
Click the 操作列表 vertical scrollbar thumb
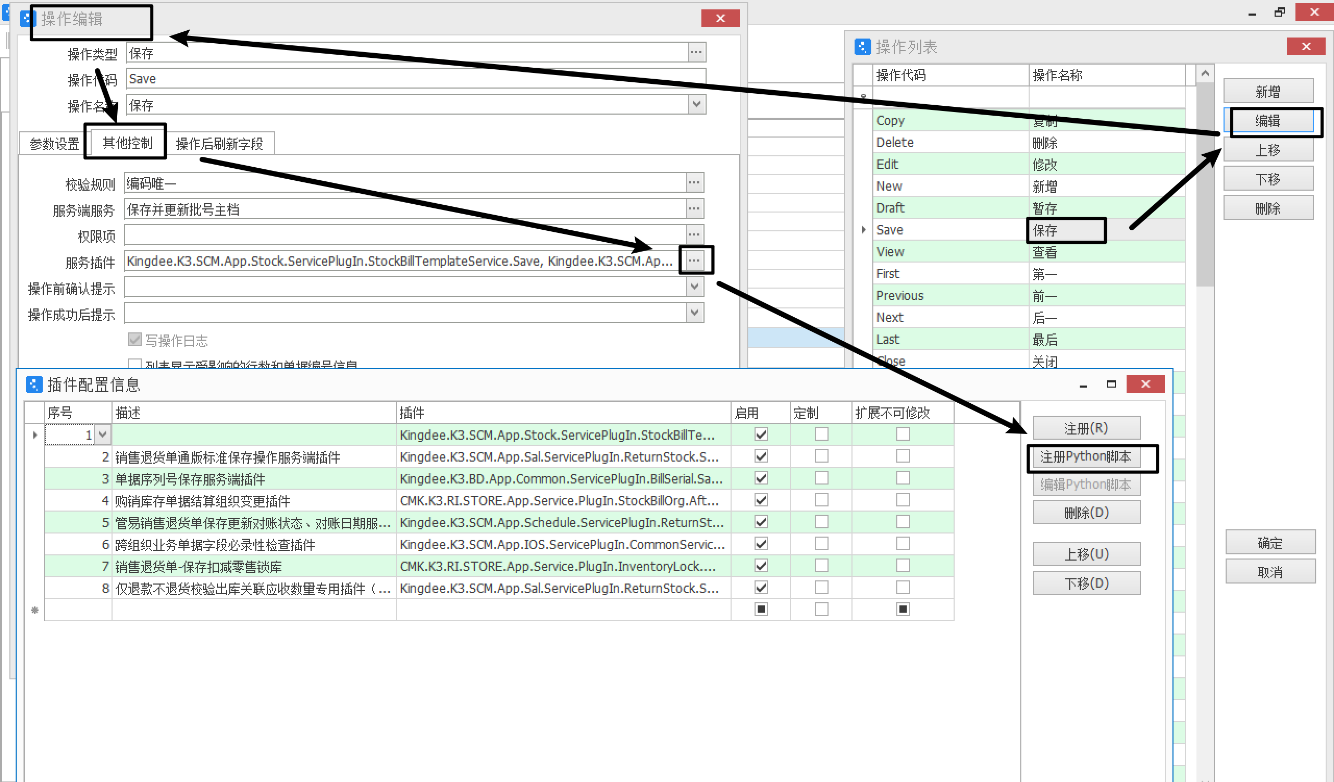click(x=1205, y=185)
